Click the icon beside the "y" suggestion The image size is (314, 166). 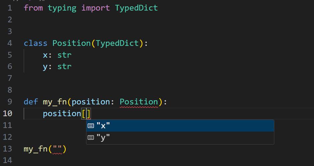click(91, 137)
